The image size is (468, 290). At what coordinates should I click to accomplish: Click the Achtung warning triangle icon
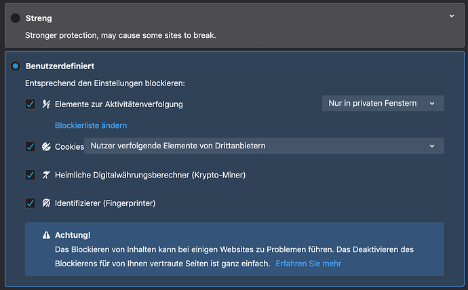click(x=46, y=234)
